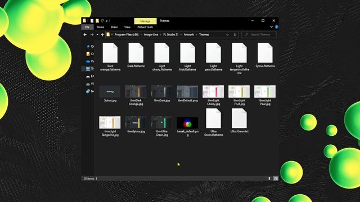Image resolution: width=360 pixels, height=202 pixels.
Task: Switch to the large thumbnails view layout
Action: [276, 178]
